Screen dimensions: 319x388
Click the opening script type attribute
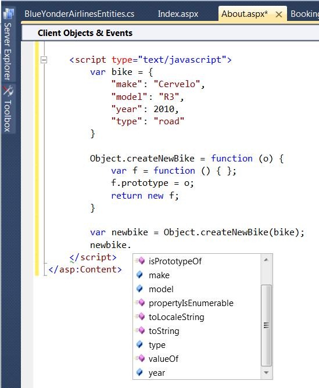point(169,60)
